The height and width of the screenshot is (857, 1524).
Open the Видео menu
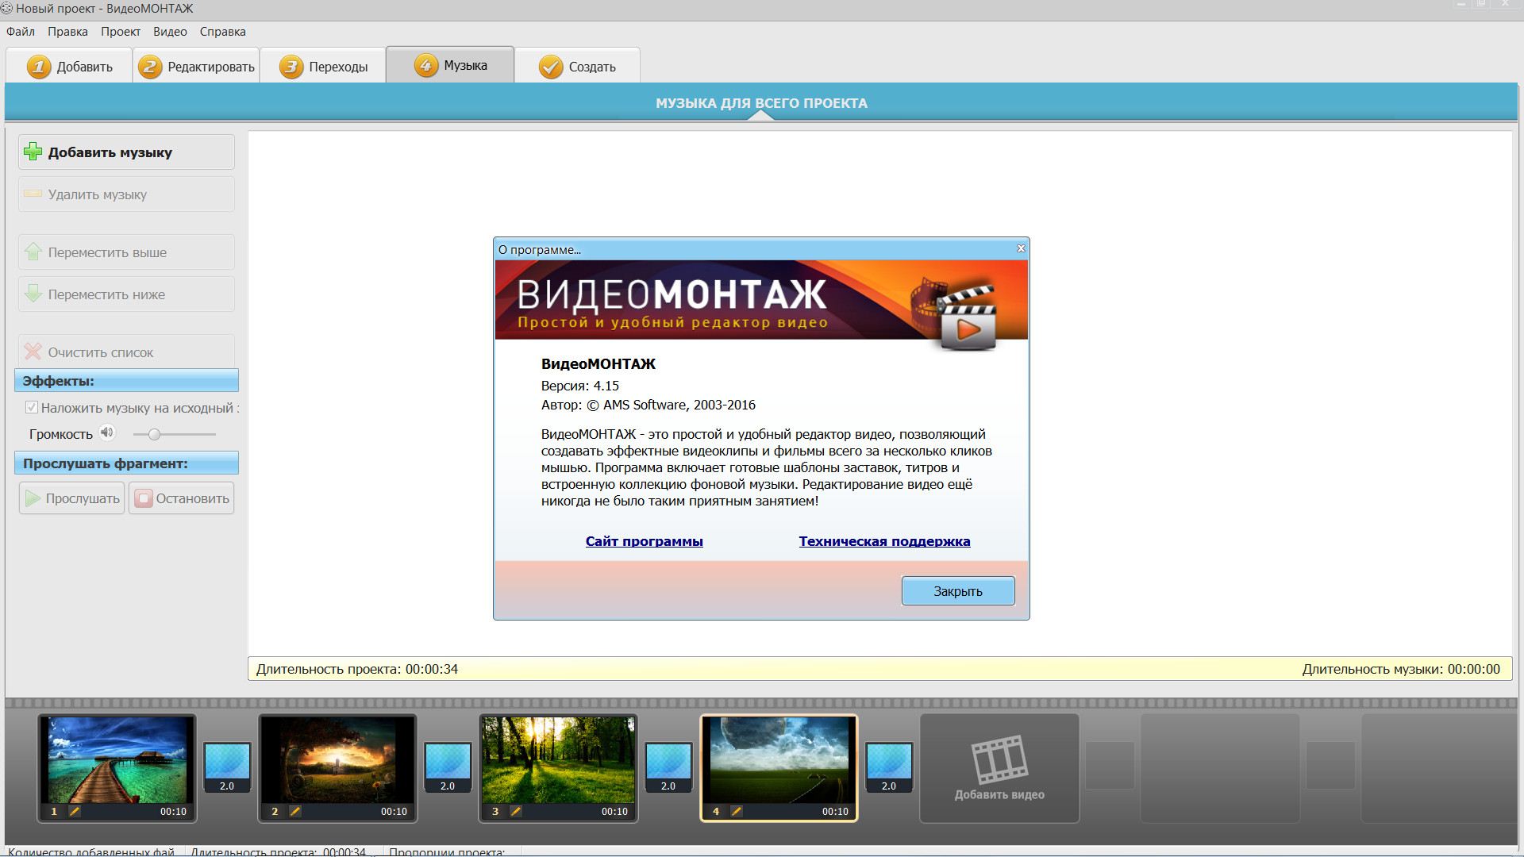[170, 32]
